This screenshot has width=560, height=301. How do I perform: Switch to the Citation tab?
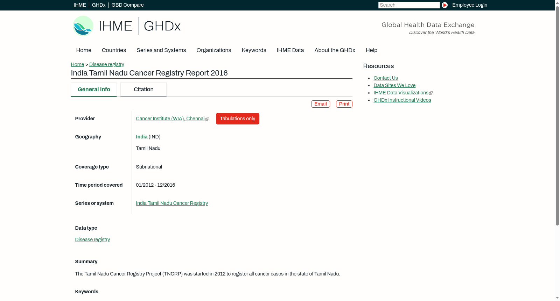click(x=143, y=89)
